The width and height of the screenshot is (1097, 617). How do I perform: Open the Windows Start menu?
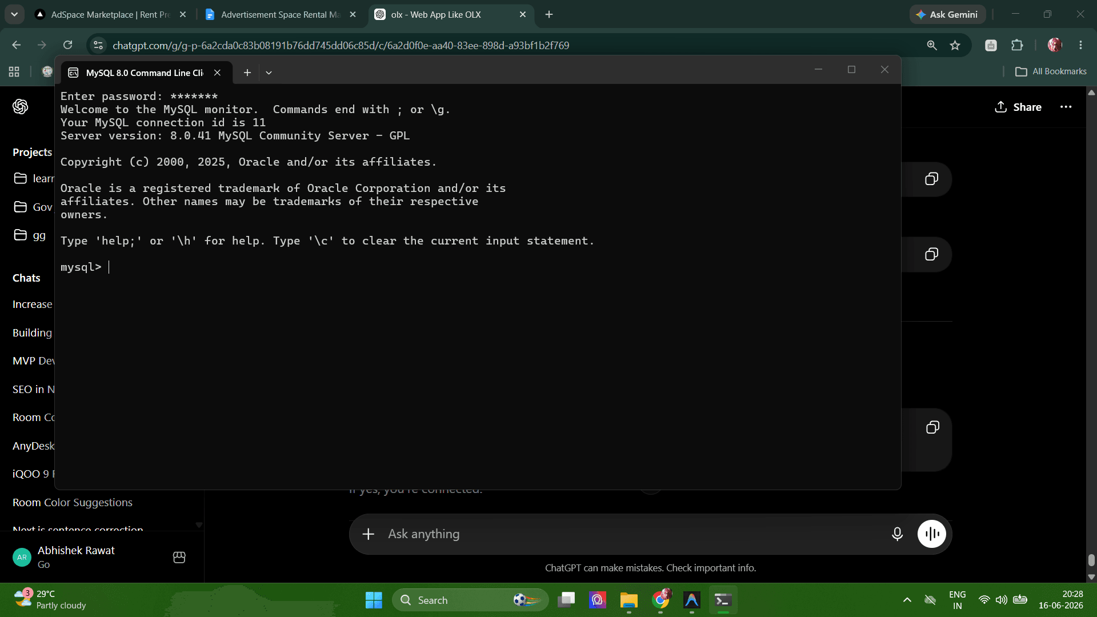[374, 600]
